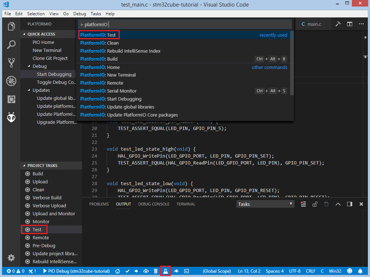The width and height of the screenshot is (370, 277).
Task: Open the log output file icon
Action: [326, 204]
